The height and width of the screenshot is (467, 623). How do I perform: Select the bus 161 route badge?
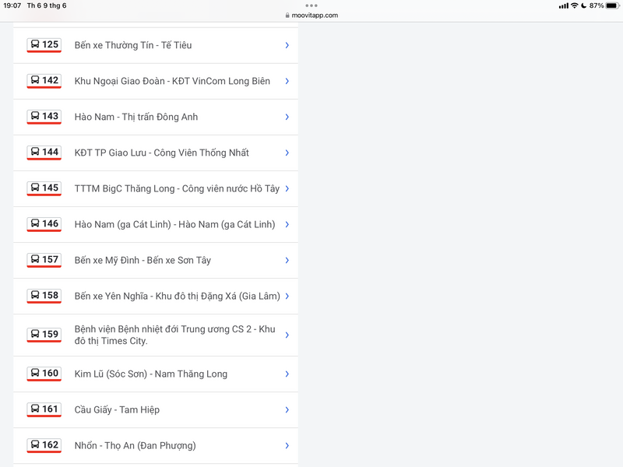(44, 409)
